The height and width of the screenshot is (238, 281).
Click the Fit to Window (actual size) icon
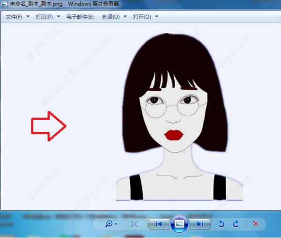(x=134, y=224)
